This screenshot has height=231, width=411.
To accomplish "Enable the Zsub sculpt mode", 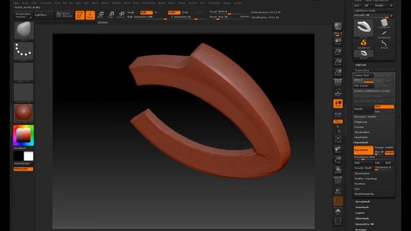I will pos(186,12).
